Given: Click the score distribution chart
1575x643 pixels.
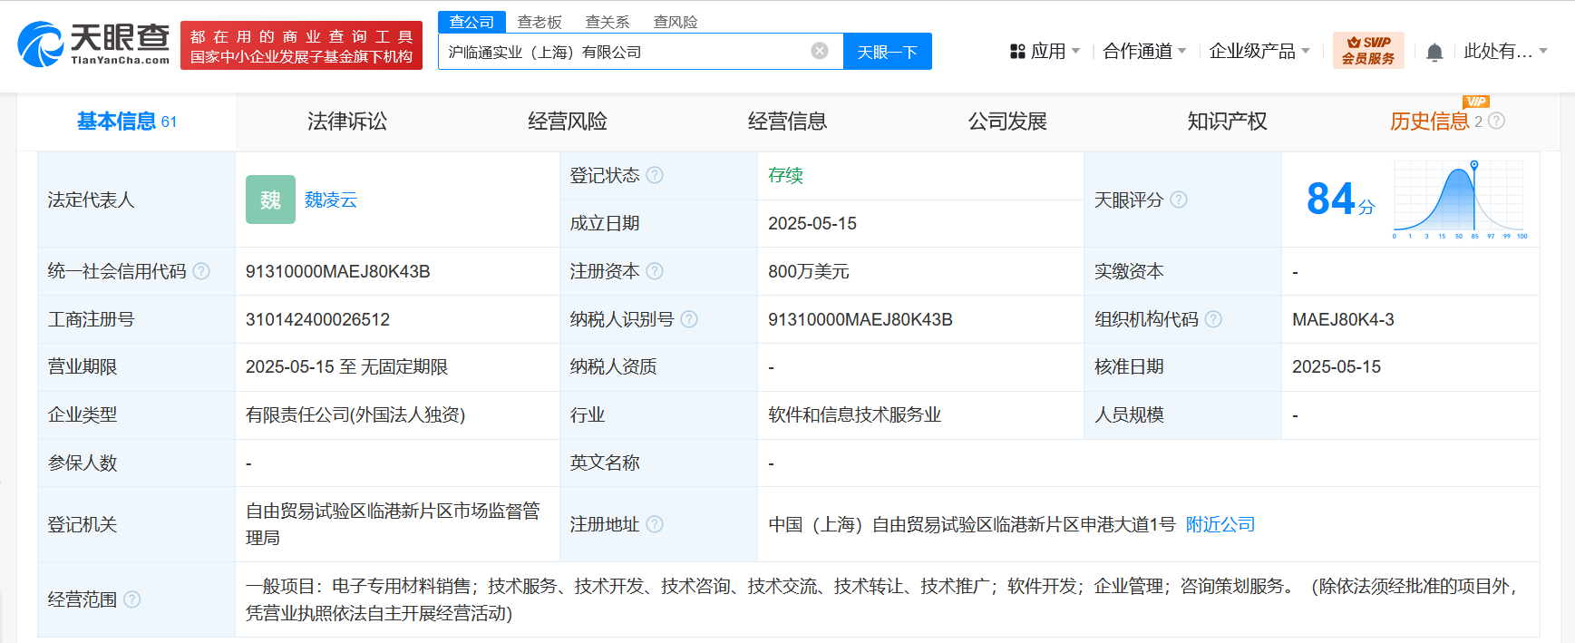Looking at the screenshot, I should [x=1459, y=200].
